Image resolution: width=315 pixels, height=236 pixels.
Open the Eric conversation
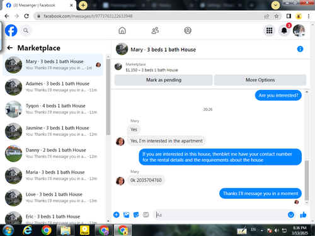pyautogui.click(x=53, y=217)
